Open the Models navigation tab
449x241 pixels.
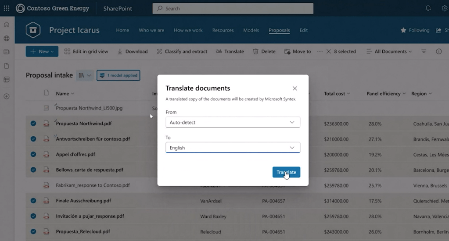coord(251,30)
